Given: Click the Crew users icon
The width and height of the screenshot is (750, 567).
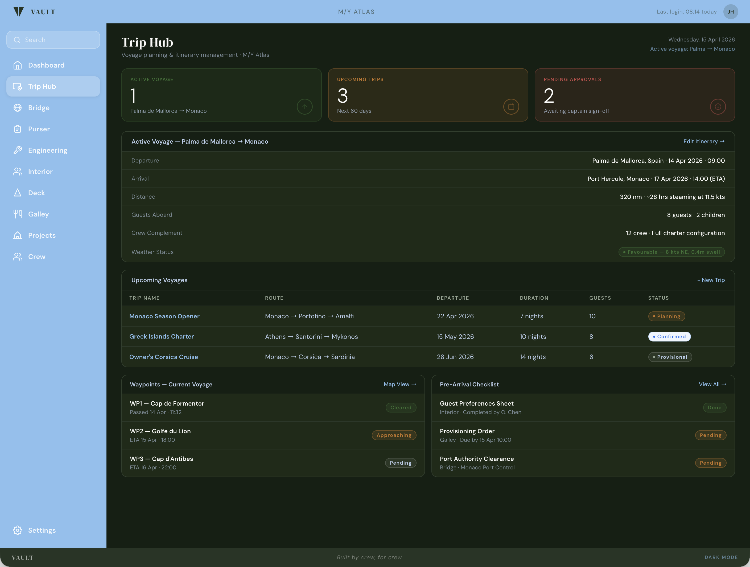Looking at the screenshot, I should (18, 257).
